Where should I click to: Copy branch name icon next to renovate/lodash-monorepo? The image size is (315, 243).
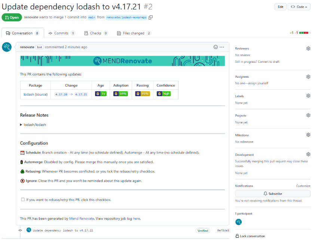[150, 18]
